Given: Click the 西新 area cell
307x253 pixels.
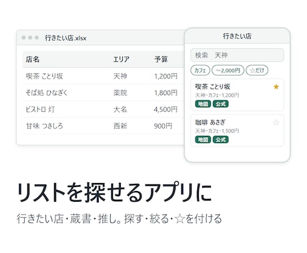Looking at the screenshot, I should click(120, 126).
